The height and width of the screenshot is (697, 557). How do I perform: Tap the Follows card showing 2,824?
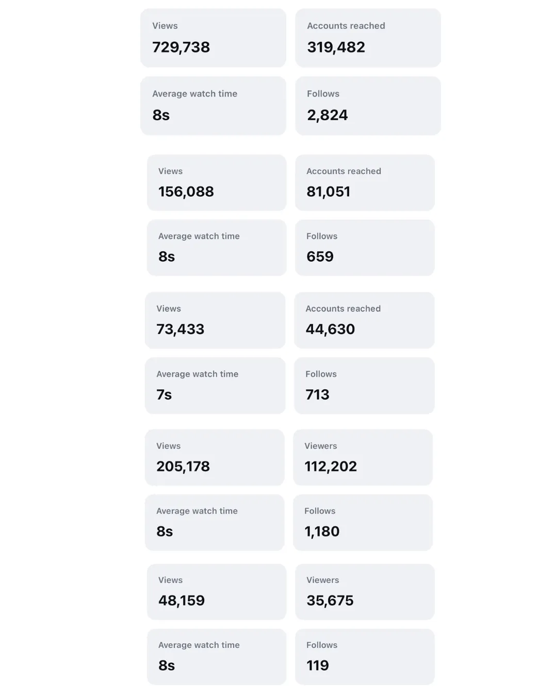click(368, 106)
